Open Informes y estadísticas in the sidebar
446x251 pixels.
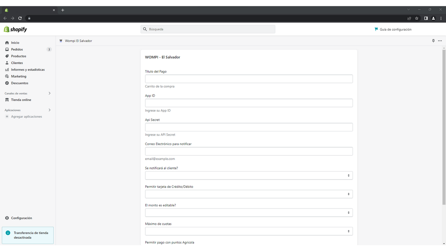coord(28,70)
